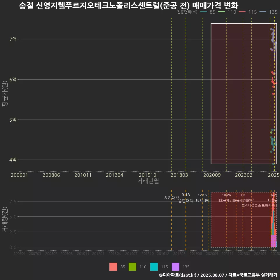
Task: Click the 18차대책 annotation label
Action: (x=202, y=200)
